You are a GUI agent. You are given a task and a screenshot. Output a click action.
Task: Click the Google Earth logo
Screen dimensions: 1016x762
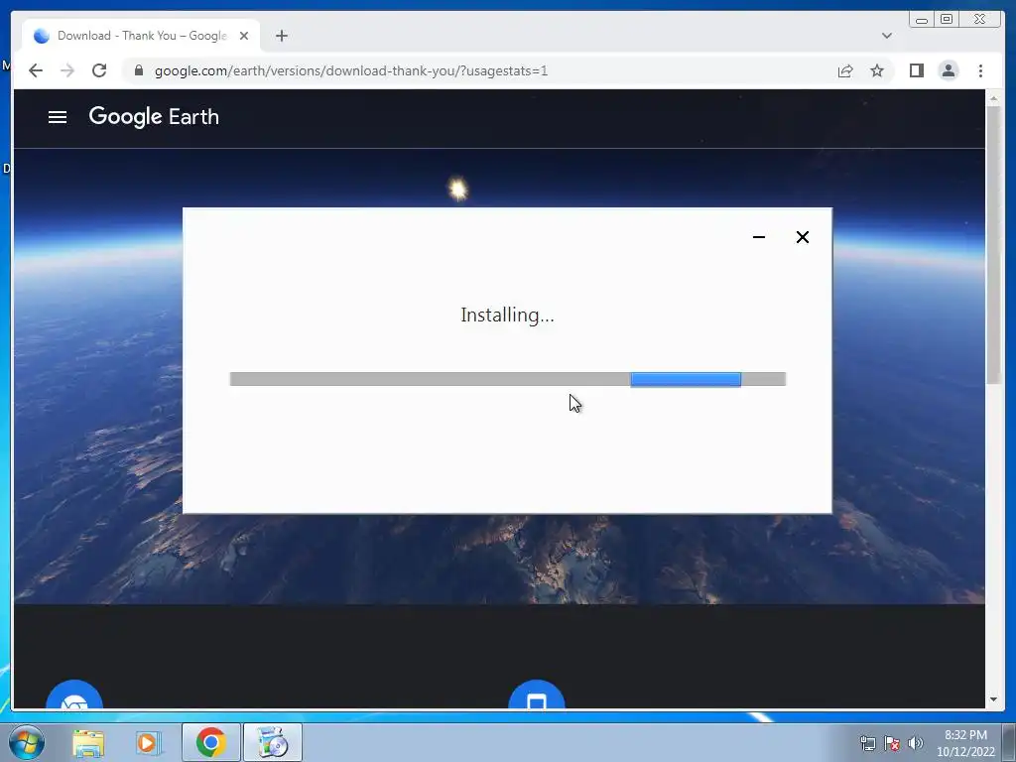[x=154, y=117]
